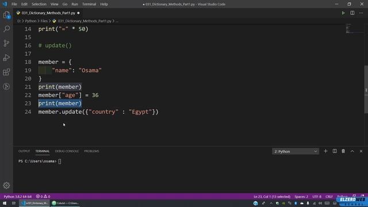Open Windows Start menu
The image size is (368, 207).
coord(5,203)
